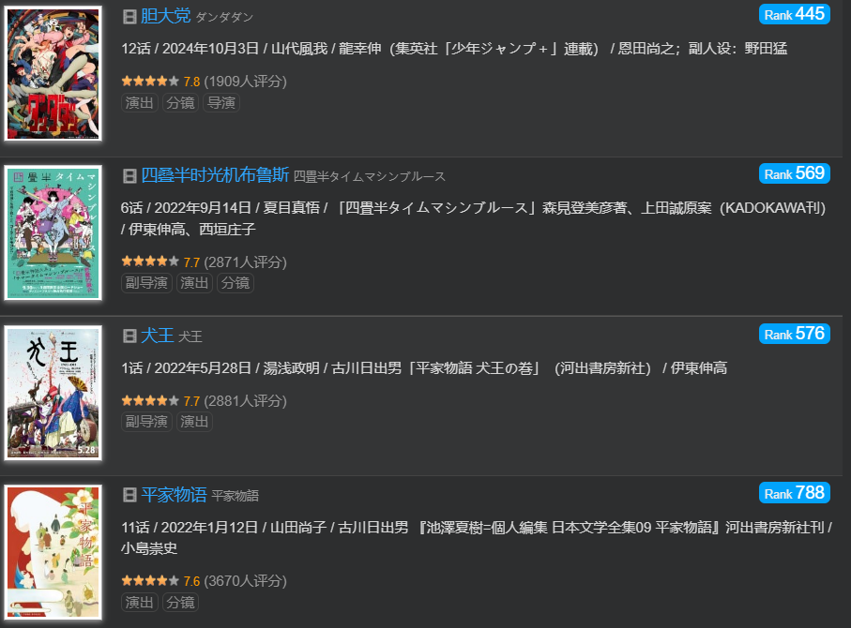The width and height of the screenshot is (851, 628).
Task: Open the 胆大党 title link
Action: pyautogui.click(x=165, y=16)
